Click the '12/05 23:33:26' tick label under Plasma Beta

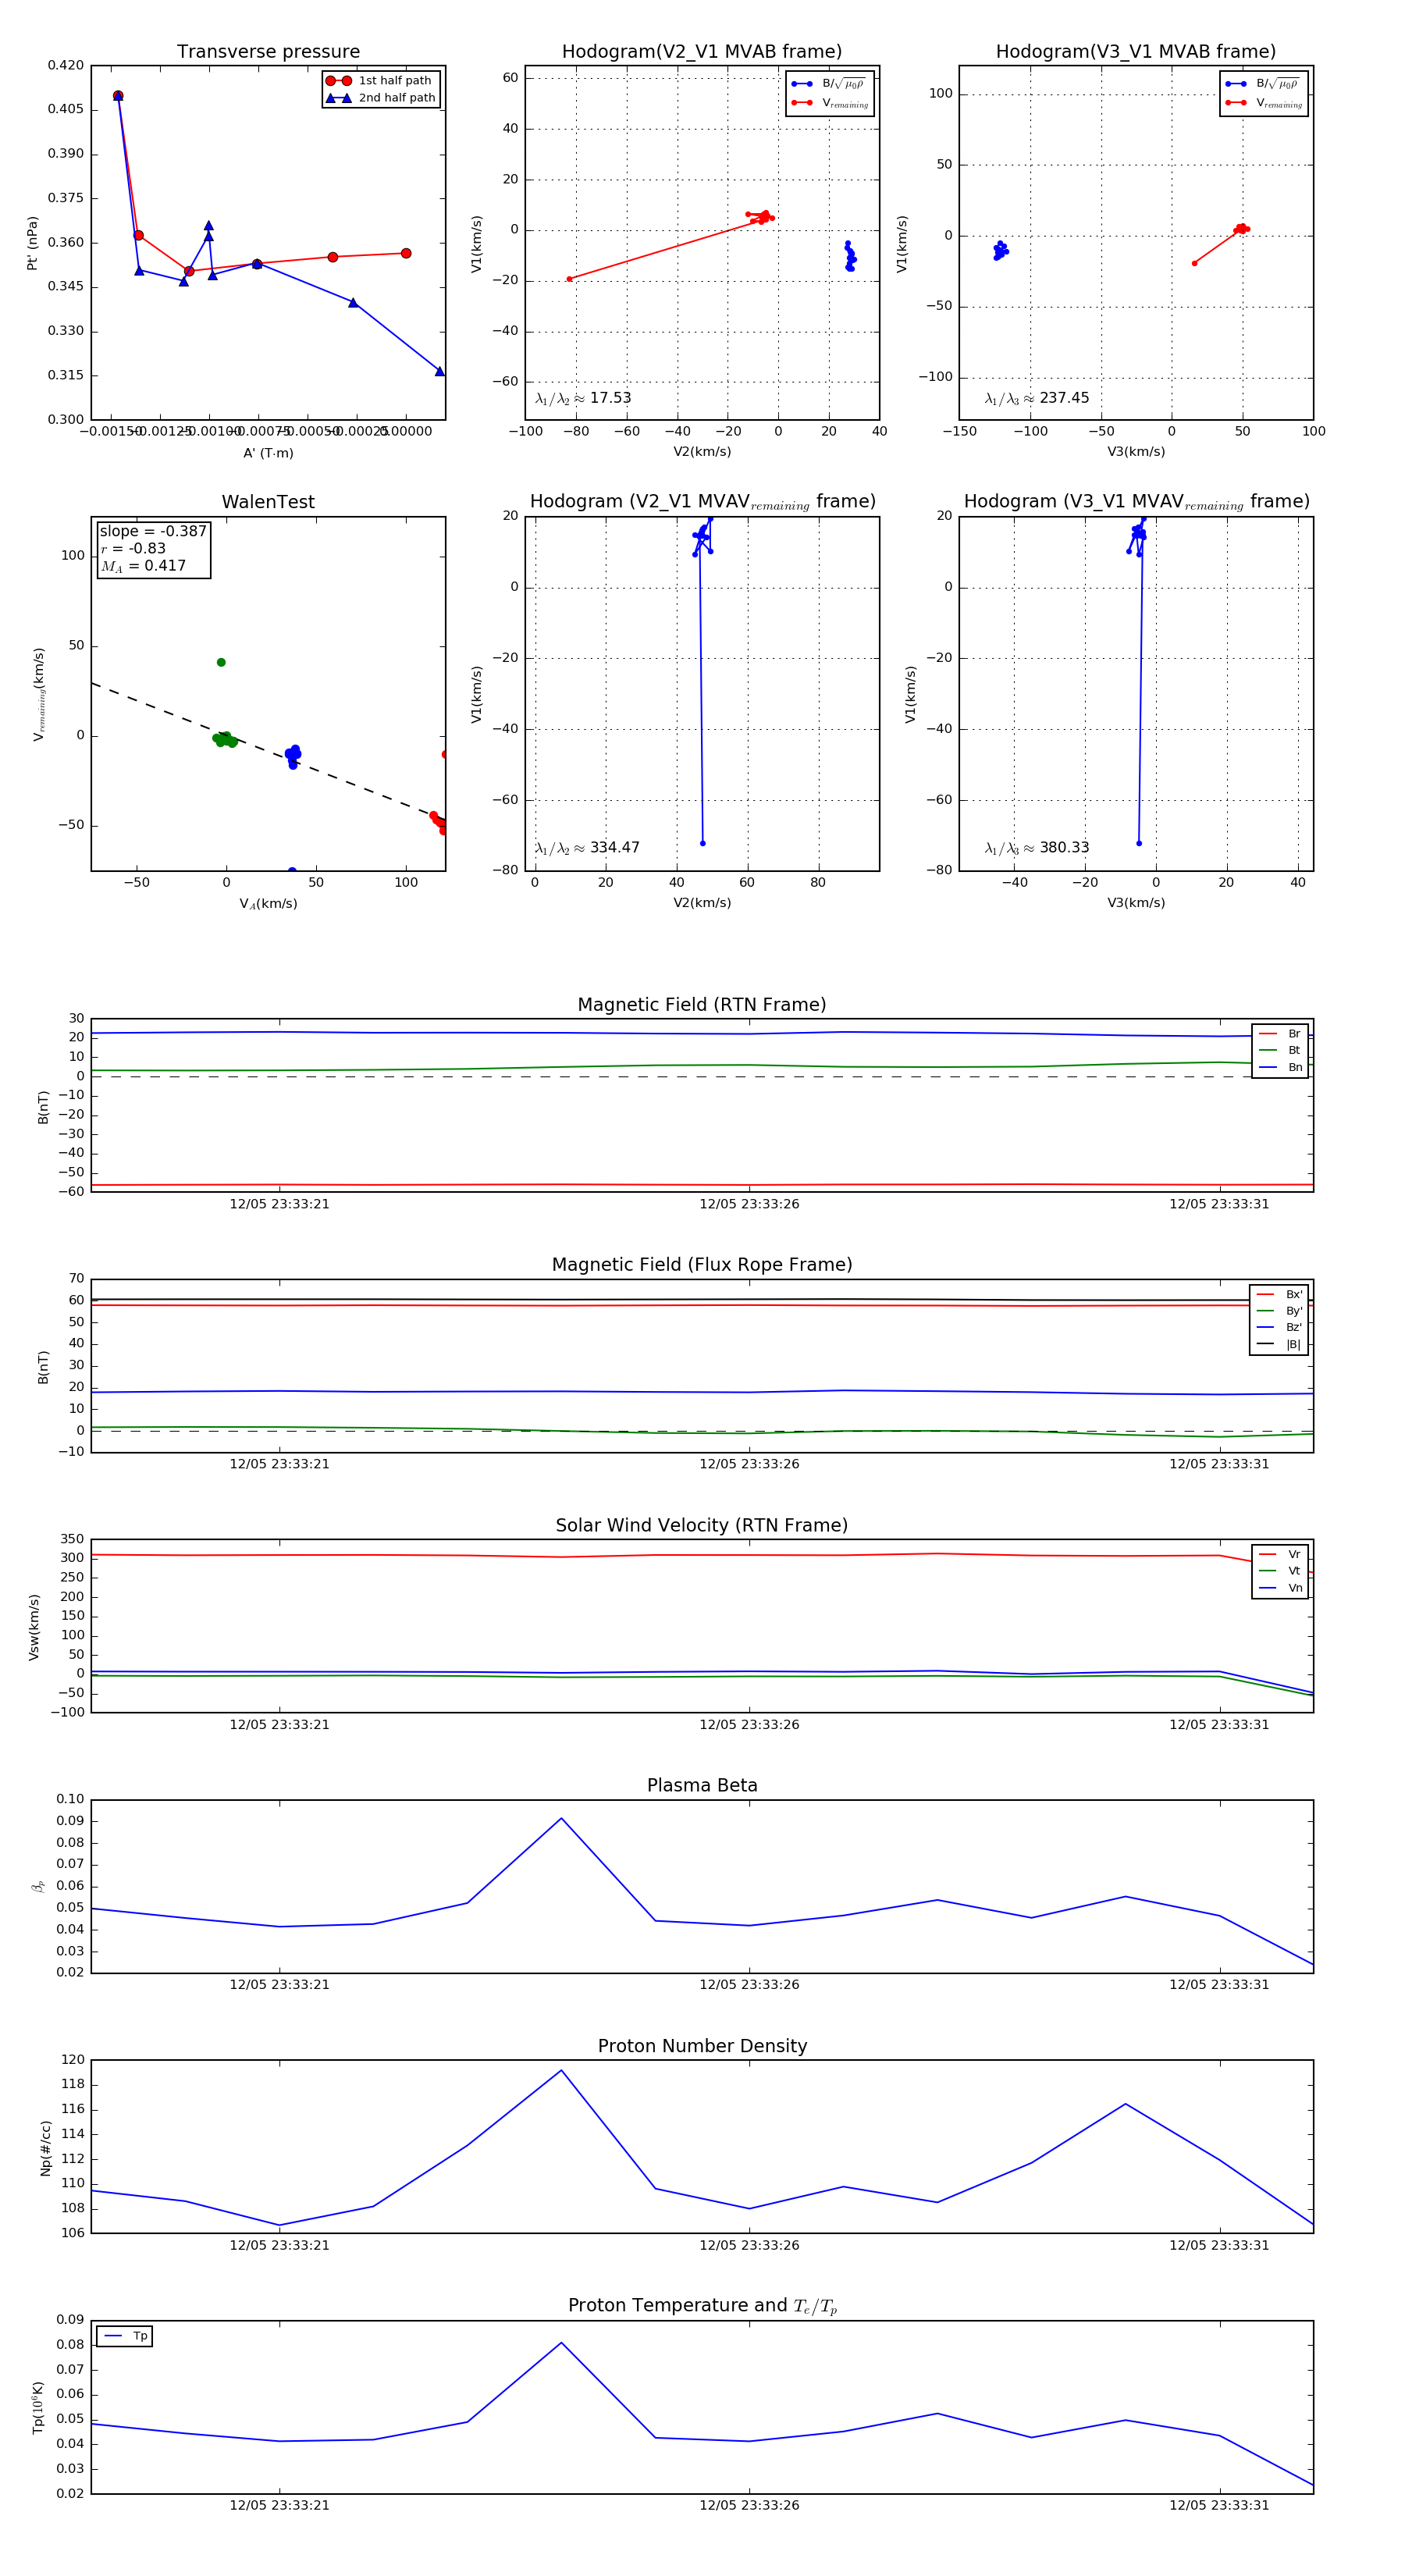click(749, 1985)
